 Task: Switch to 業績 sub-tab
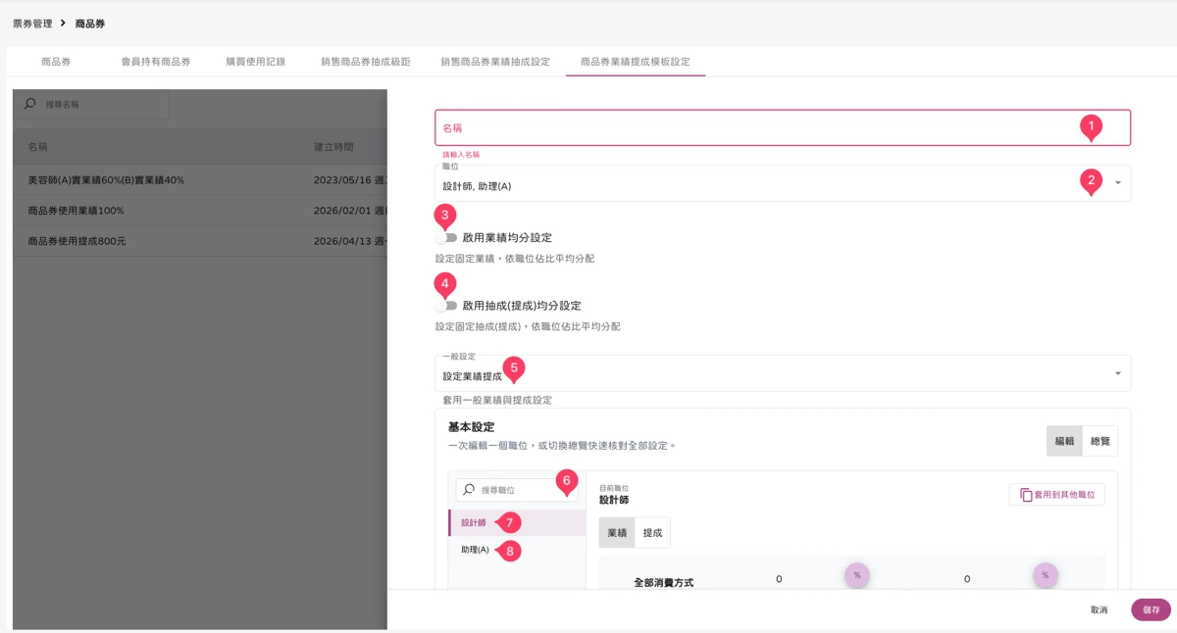click(617, 532)
